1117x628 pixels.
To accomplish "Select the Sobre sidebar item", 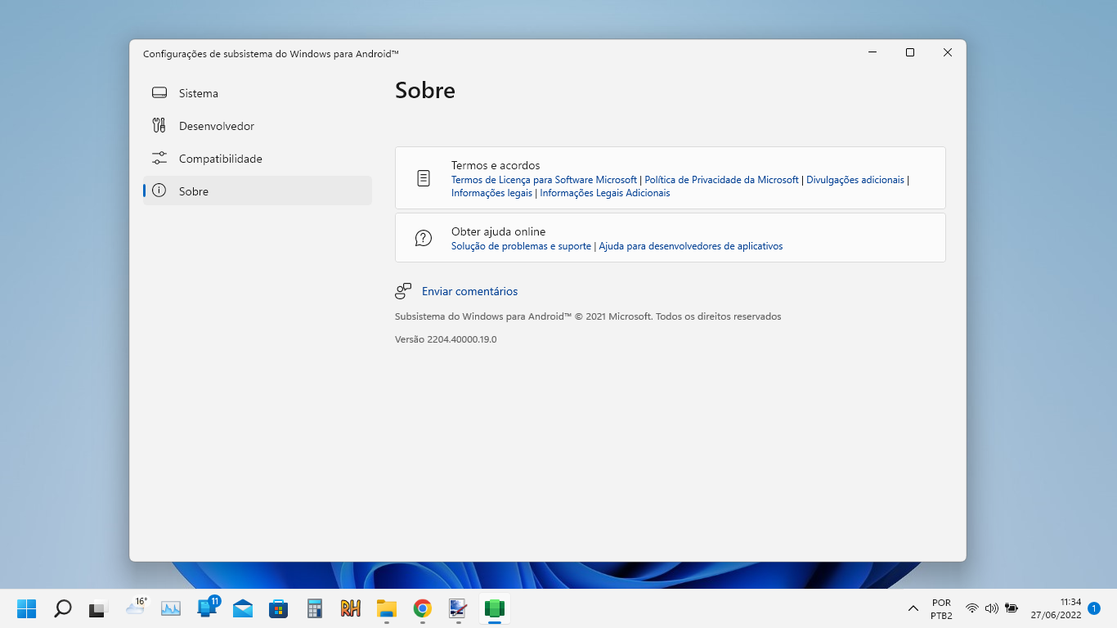I will click(257, 191).
